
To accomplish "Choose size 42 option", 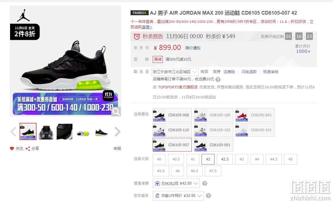I will [x=208, y=159].
